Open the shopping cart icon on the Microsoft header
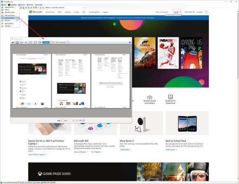The width and height of the screenshot is (239, 184). point(194,12)
